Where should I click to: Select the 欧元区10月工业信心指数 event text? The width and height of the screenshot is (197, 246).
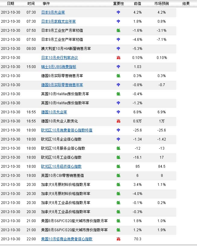pos(61,157)
